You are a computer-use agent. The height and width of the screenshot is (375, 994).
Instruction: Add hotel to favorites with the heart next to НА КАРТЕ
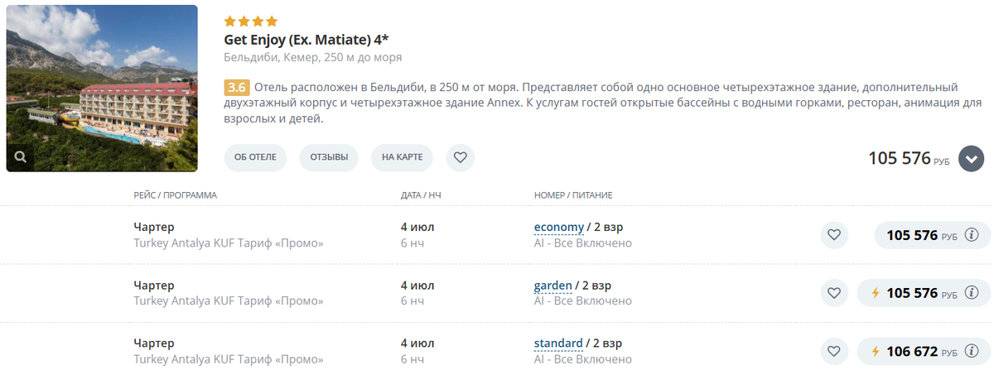tap(461, 157)
